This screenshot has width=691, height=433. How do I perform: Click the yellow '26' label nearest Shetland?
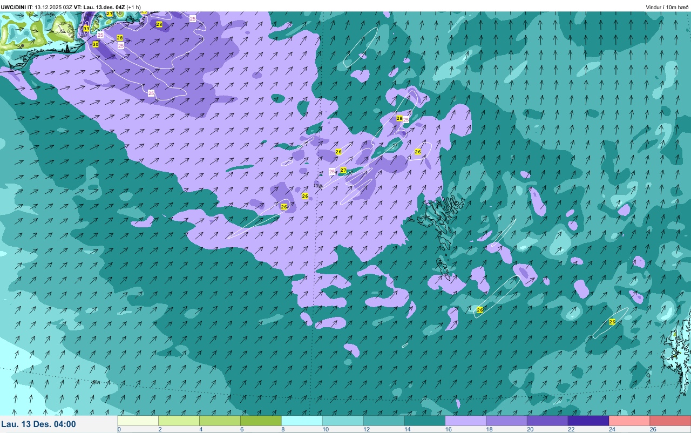coord(612,322)
